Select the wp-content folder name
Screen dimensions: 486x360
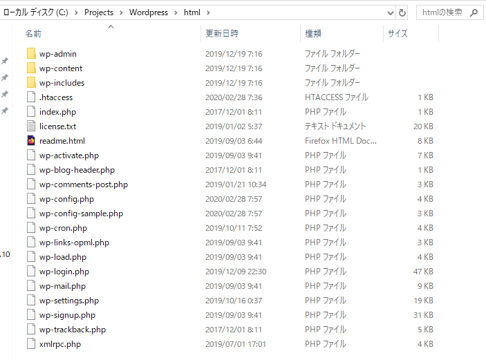point(61,68)
